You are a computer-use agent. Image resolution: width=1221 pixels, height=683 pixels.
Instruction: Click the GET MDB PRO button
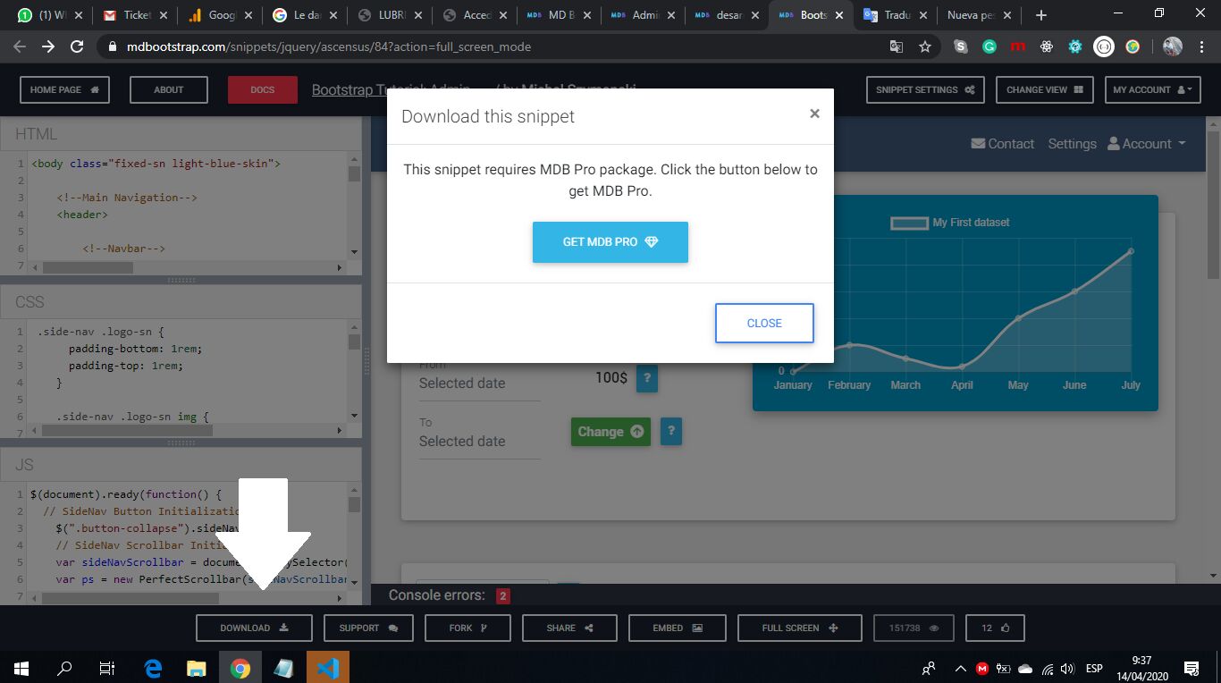pos(610,242)
